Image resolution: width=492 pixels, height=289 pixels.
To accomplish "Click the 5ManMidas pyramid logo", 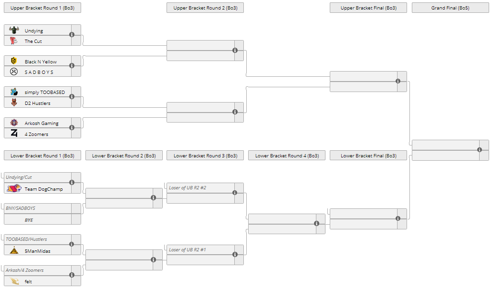I will click(14, 251).
